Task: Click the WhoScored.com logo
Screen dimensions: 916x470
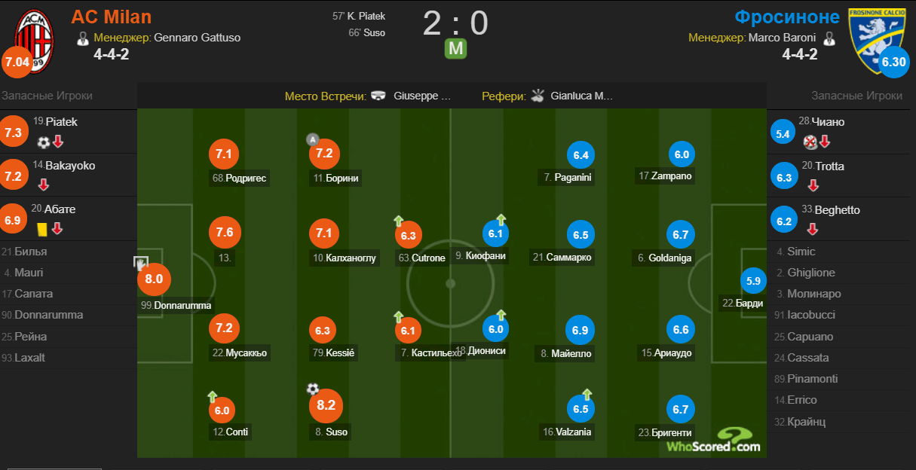Action: [x=713, y=440]
